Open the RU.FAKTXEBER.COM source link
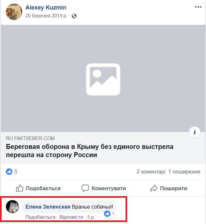Viewport: 206px width, 224px height. 30,138
